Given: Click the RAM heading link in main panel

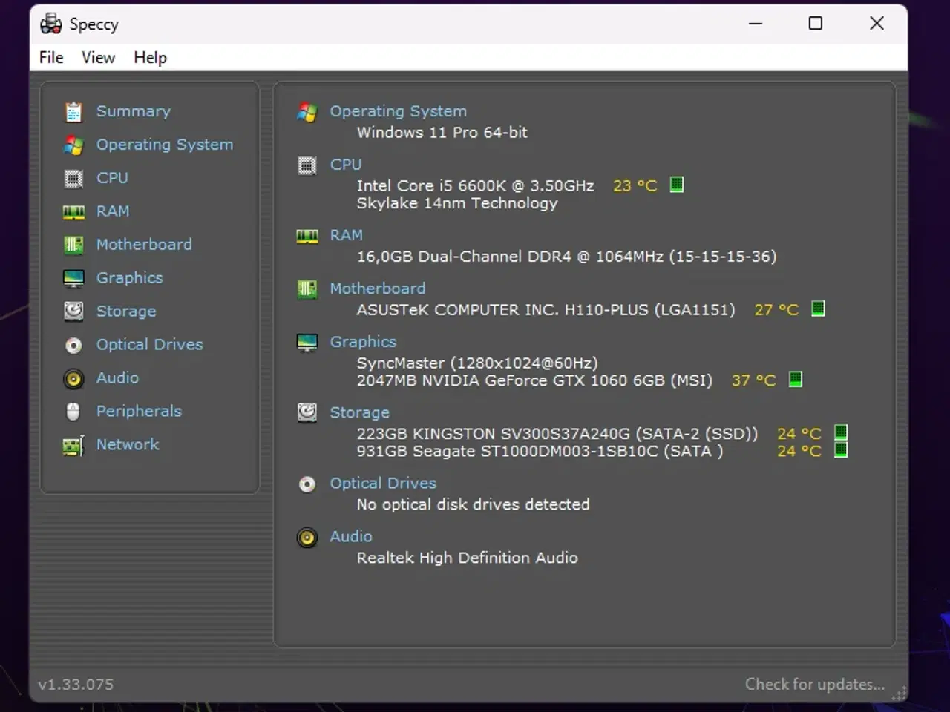Looking at the screenshot, I should pyautogui.click(x=347, y=235).
